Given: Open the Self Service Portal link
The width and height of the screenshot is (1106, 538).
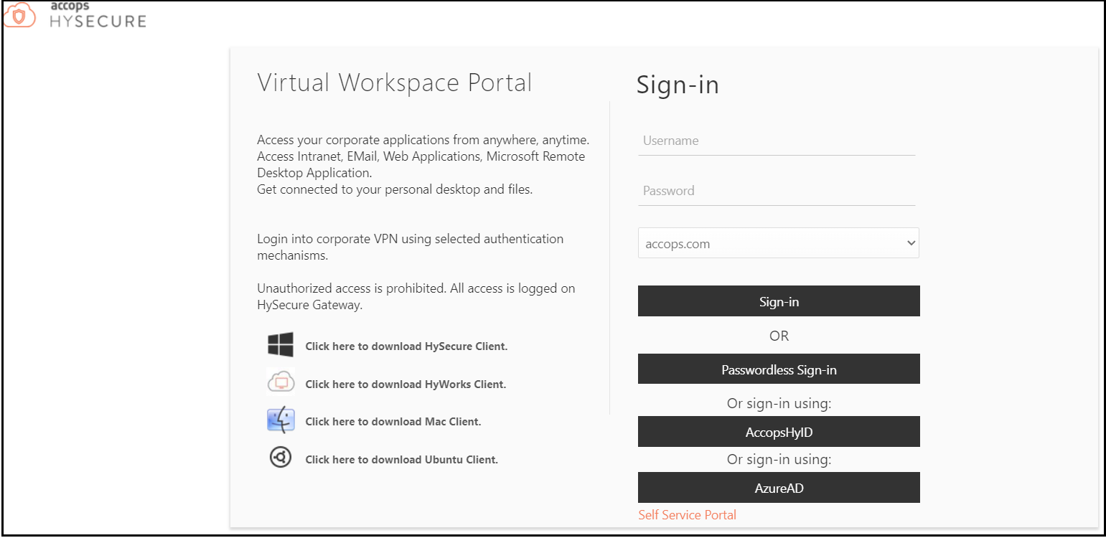Looking at the screenshot, I should pyautogui.click(x=687, y=514).
